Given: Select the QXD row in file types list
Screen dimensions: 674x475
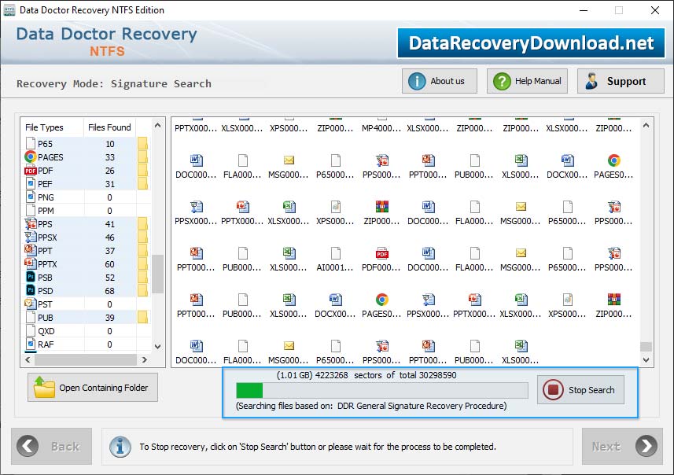Looking at the screenshot, I should [86, 331].
